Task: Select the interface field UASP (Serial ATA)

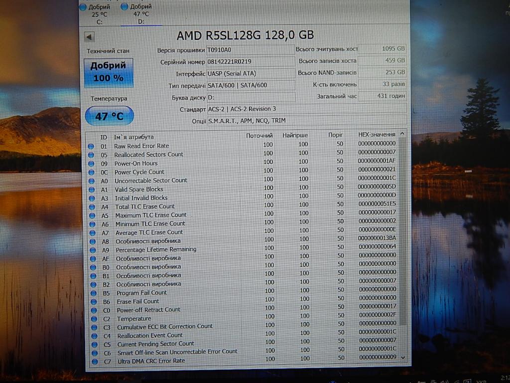Action: [251, 73]
